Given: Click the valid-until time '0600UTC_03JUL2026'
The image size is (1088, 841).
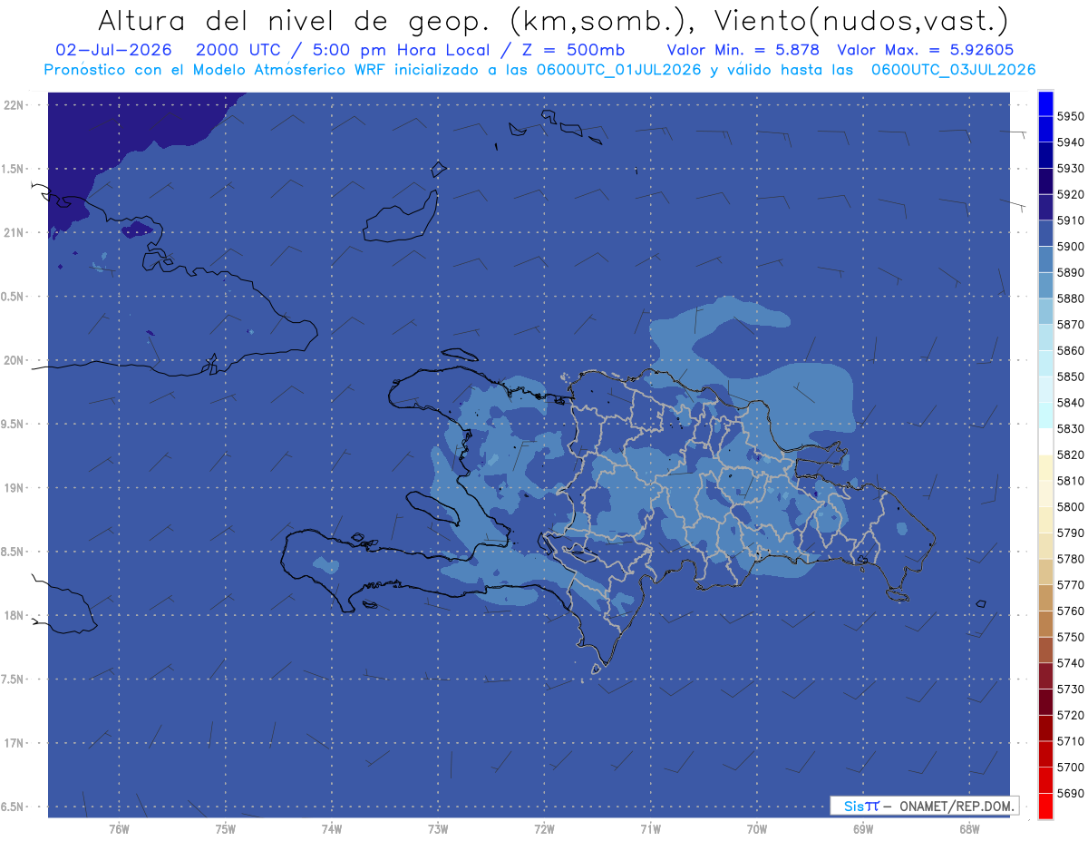Looking at the screenshot, I should [953, 70].
